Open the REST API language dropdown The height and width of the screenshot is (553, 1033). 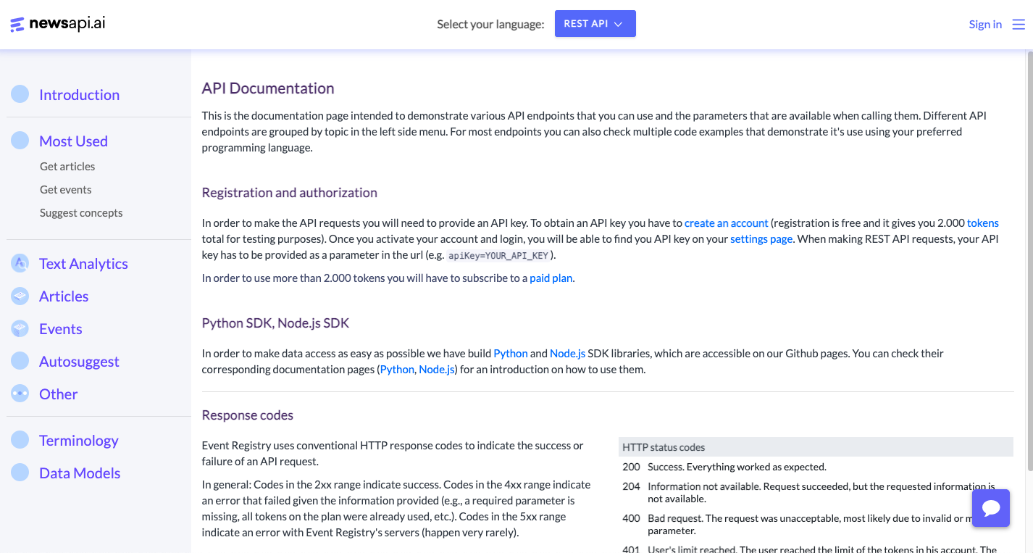[x=595, y=23]
